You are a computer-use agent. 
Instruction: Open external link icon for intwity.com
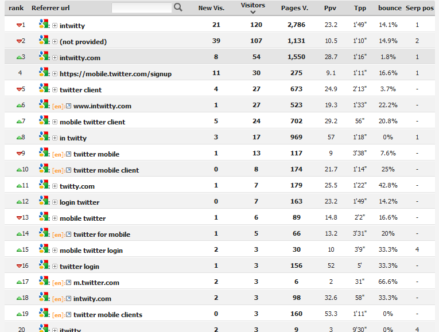[x=69, y=299]
